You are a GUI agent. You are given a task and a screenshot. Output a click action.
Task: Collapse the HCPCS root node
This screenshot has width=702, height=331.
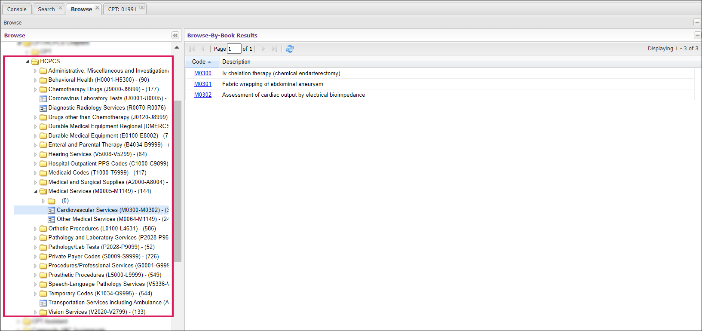[28, 61]
